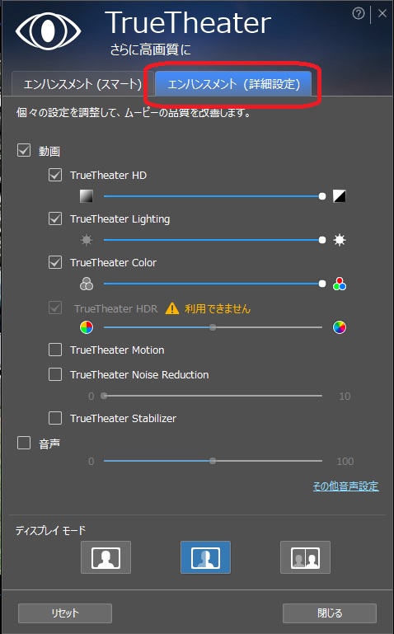Uncheck the 動画 video checkbox

tap(24, 150)
